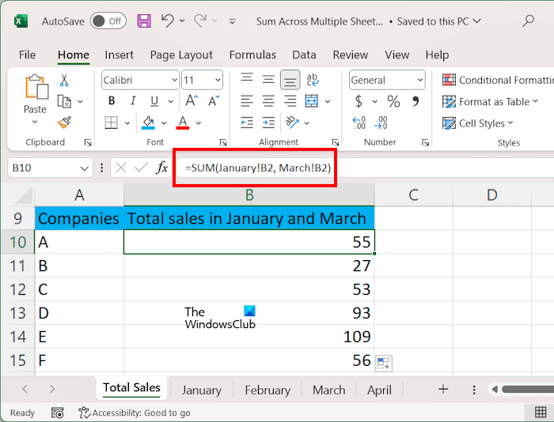Align text right

[290, 101]
